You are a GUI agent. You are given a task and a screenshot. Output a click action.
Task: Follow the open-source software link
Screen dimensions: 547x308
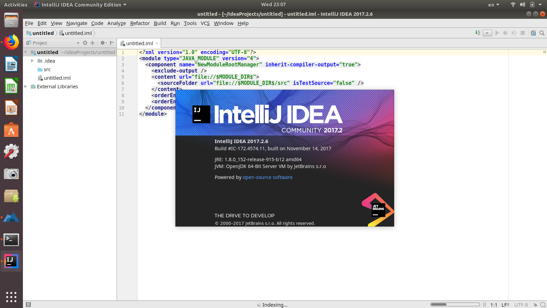[x=267, y=177]
